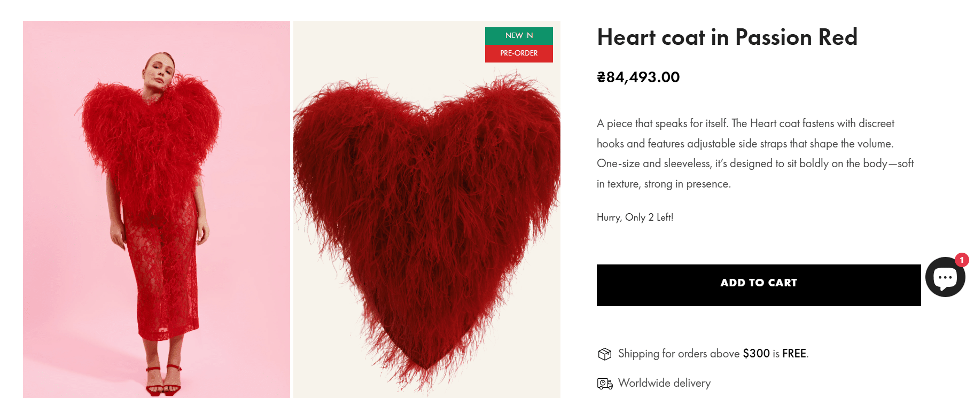Click the Worldwide delivery text
The image size is (974, 398).
(664, 383)
